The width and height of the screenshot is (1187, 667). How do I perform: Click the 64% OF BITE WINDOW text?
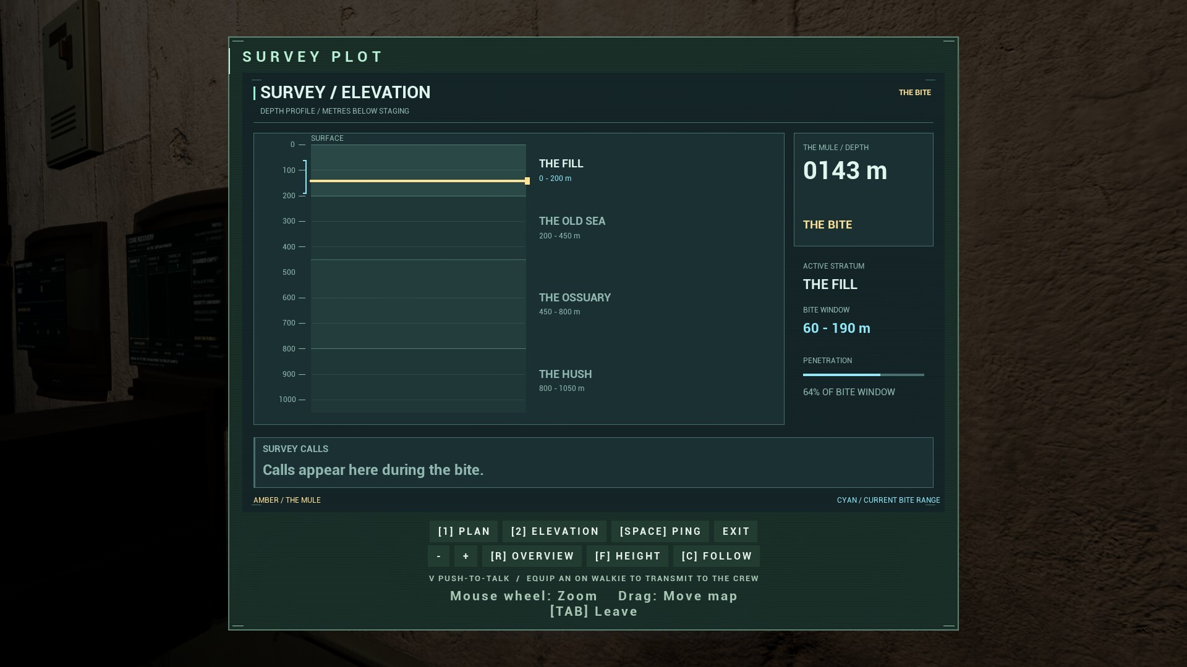(849, 392)
